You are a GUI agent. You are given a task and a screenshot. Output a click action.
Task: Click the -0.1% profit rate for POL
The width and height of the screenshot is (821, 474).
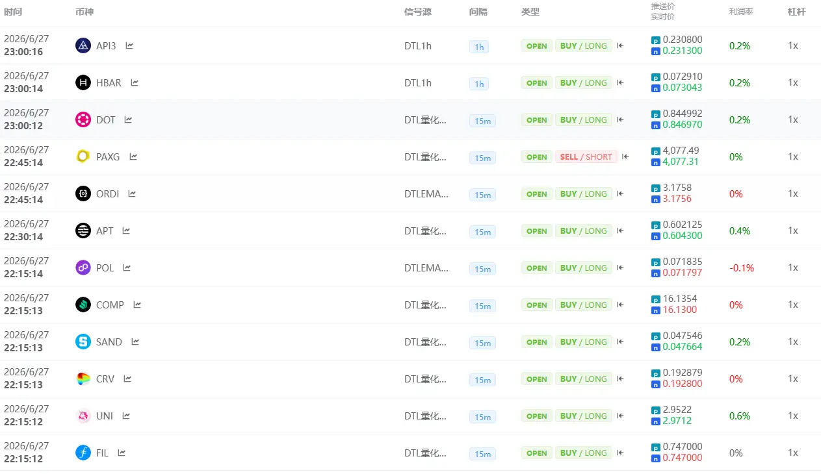[742, 268]
